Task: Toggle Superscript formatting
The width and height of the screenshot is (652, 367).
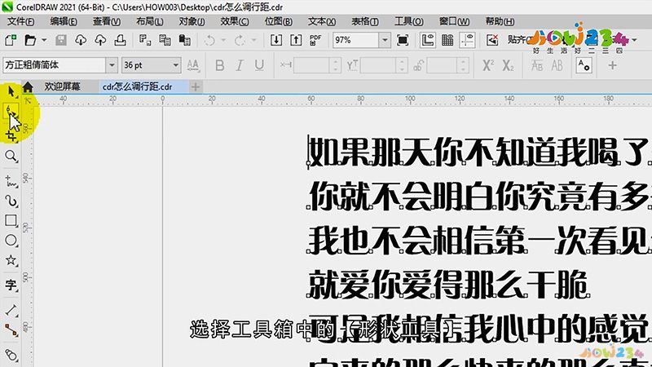Action: [x=488, y=65]
